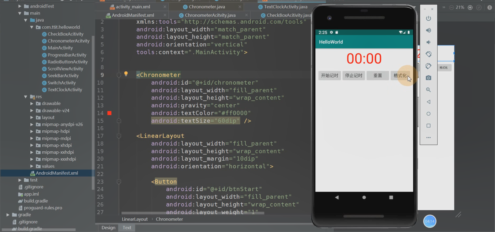The width and height of the screenshot is (495, 232).
Task: Collapse the res folder
Action: pyautogui.click(x=25, y=97)
